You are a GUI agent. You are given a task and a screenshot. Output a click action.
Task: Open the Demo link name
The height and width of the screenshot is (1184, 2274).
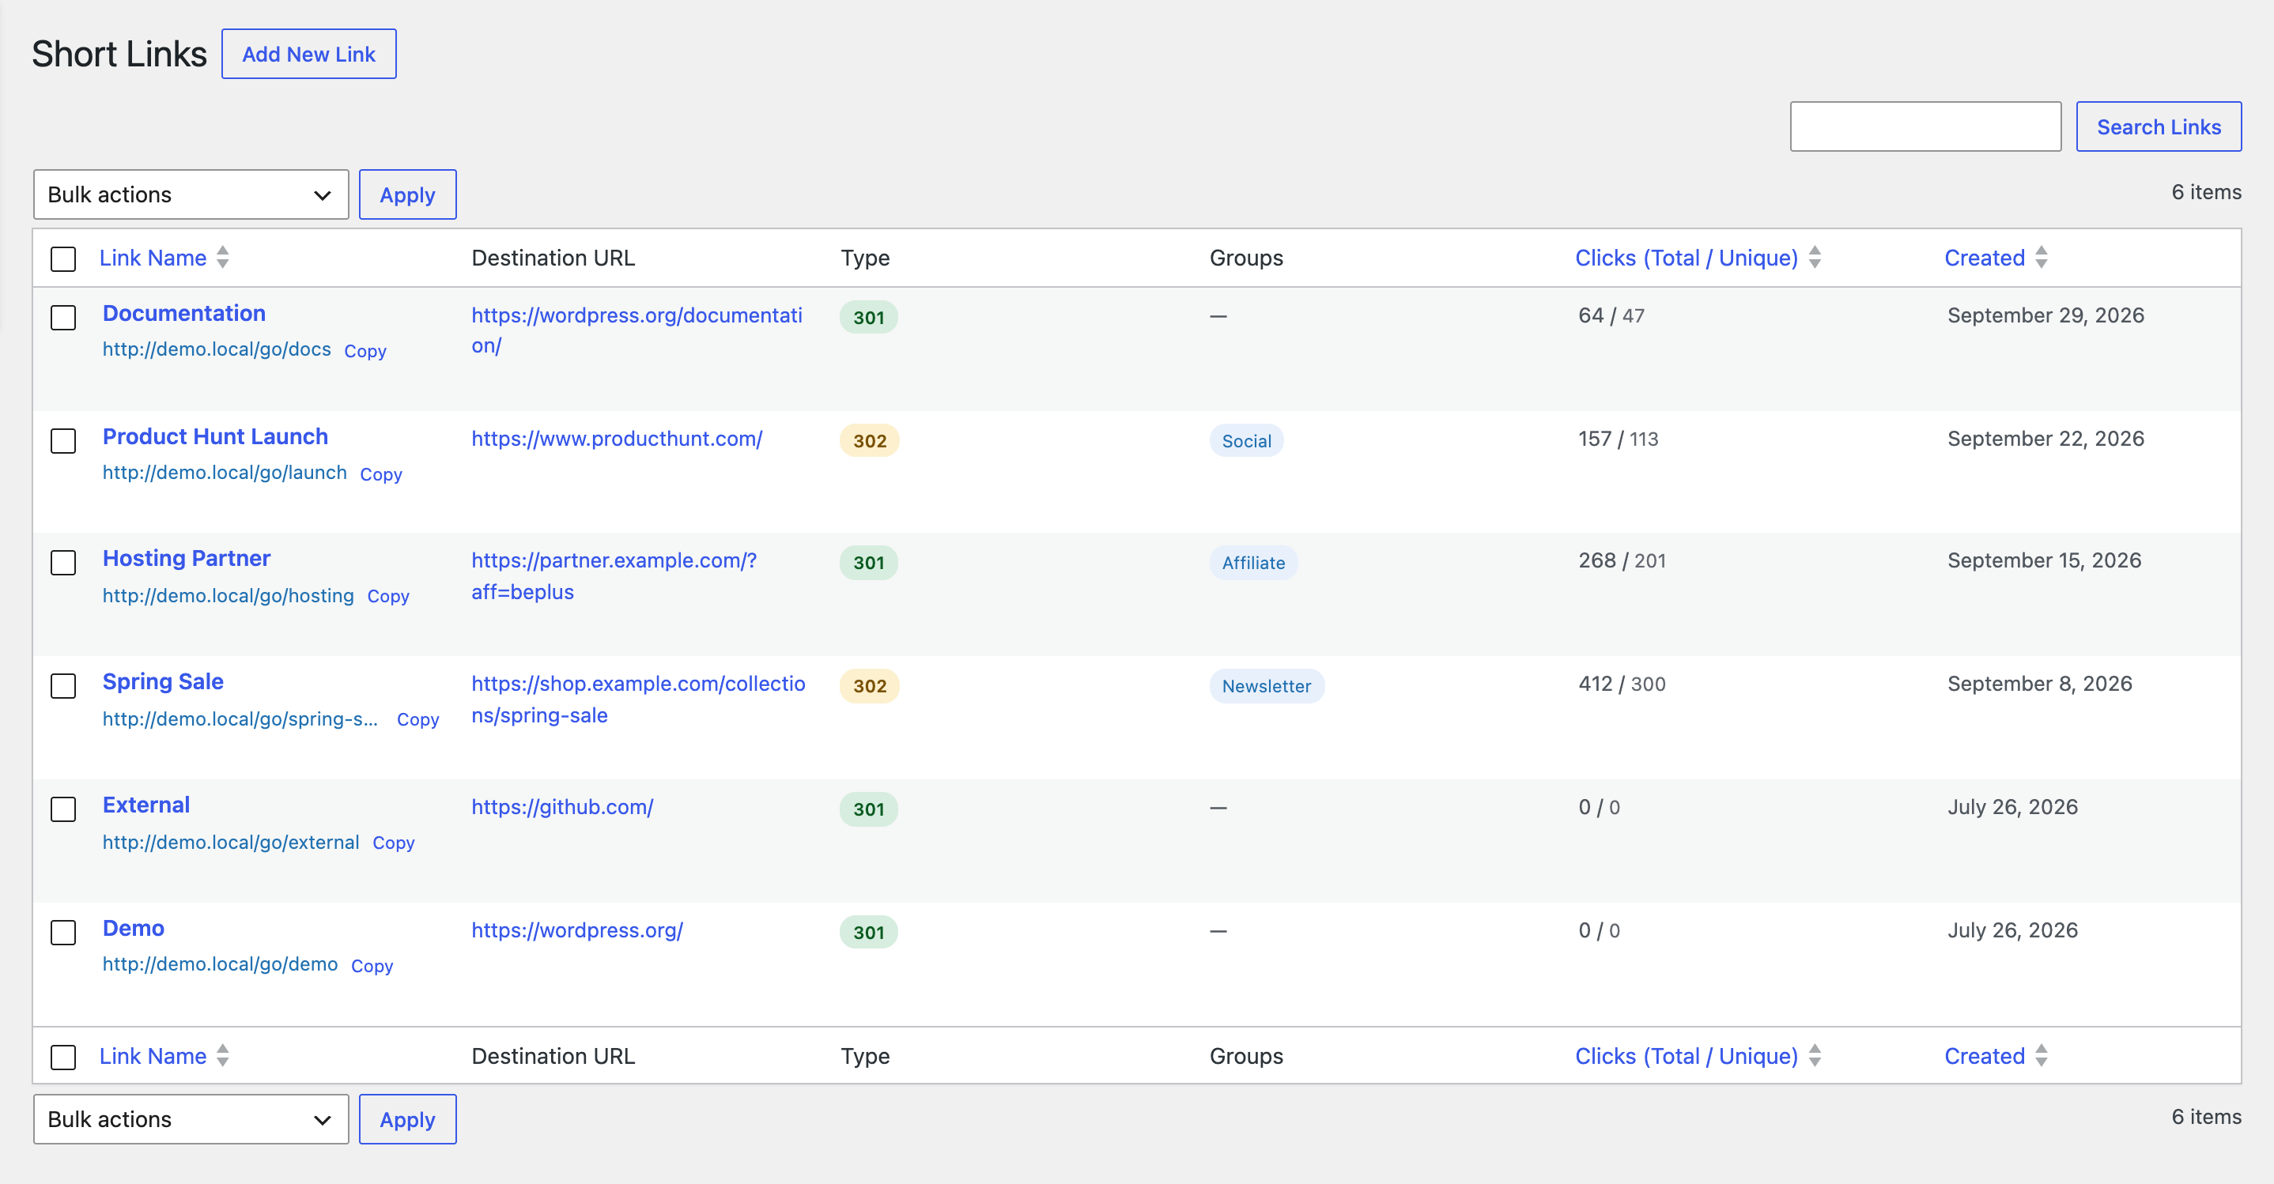pos(134,928)
